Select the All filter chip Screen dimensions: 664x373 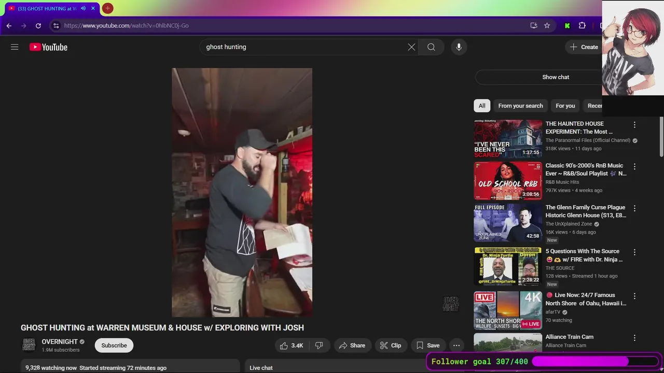(x=482, y=106)
